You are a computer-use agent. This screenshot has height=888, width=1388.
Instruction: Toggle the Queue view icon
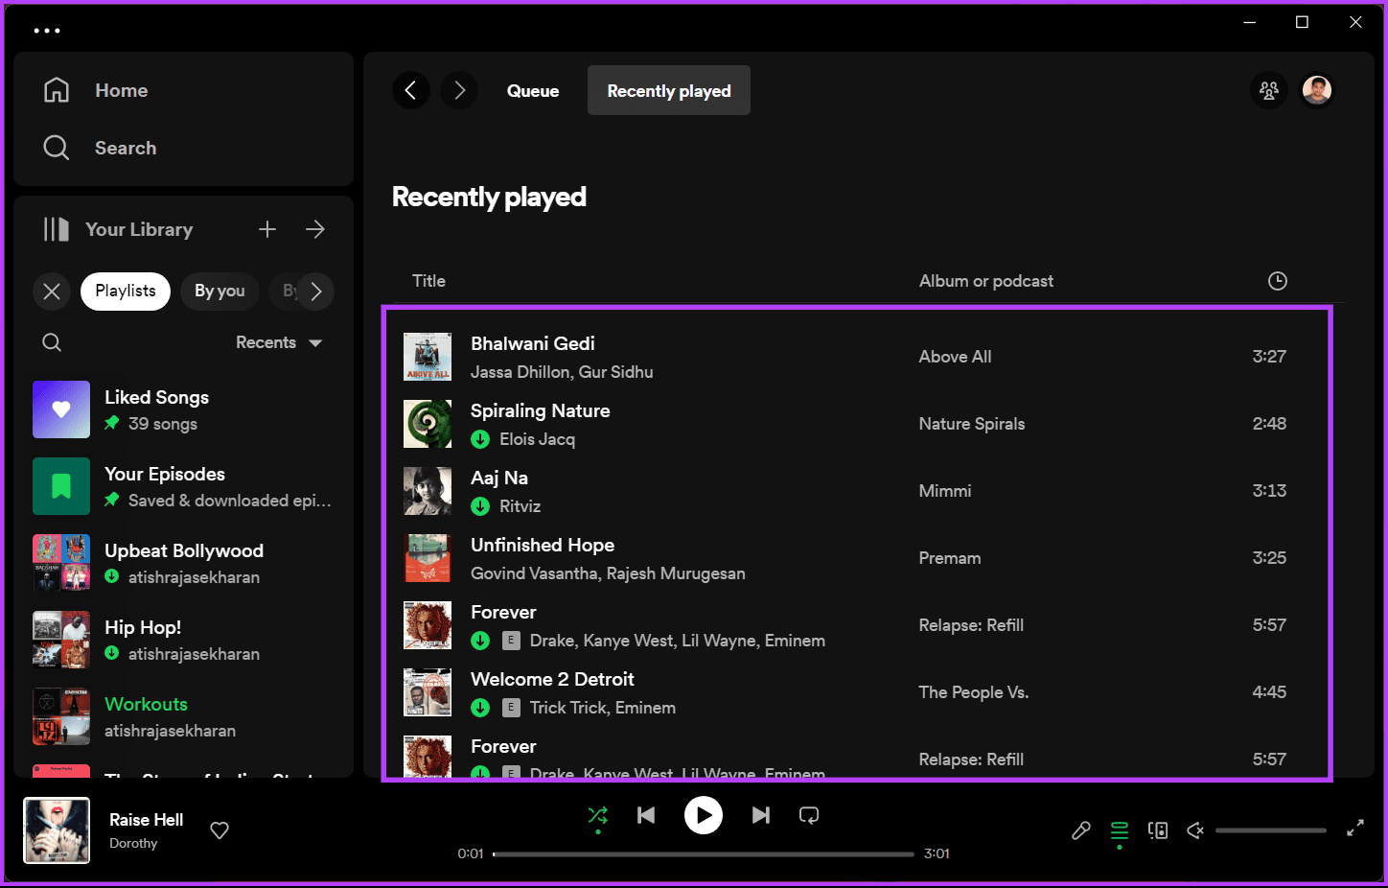click(1120, 830)
